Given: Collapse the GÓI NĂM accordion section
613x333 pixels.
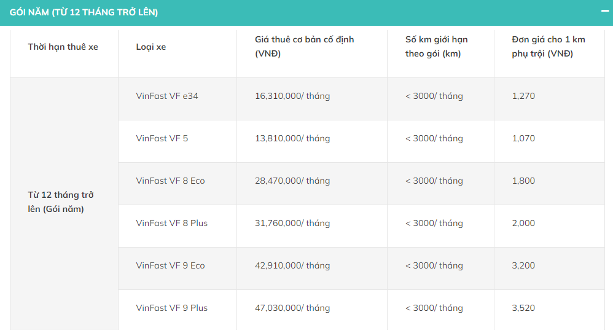Looking at the screenshot, I should tap(605, 11).
